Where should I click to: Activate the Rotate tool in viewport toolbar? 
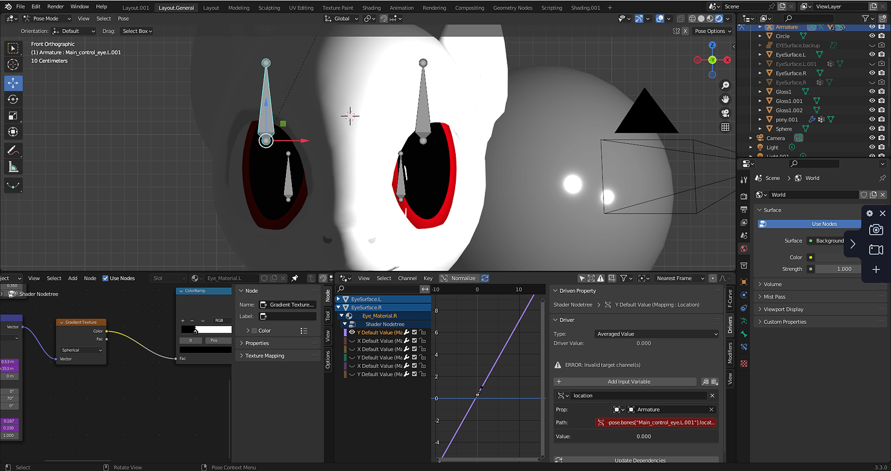(13, 99)
